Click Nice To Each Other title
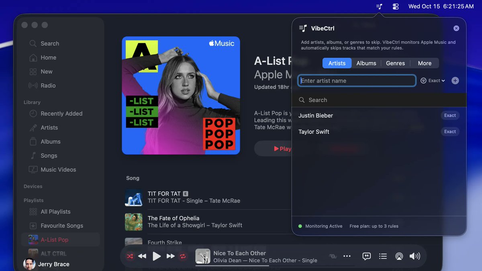This screenshot has width=482, height=271. (239, 253)
